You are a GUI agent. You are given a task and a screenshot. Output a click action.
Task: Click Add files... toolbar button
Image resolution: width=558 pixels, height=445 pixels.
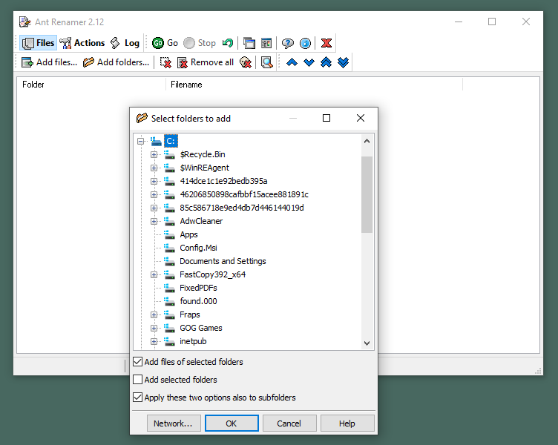49,62
